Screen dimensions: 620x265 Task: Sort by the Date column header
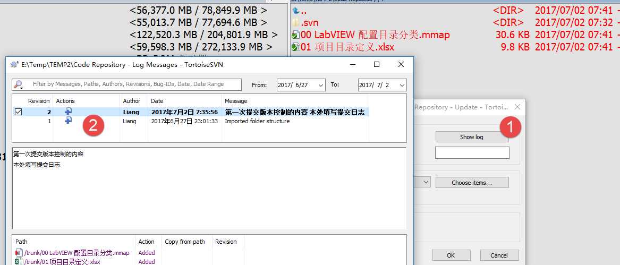pos(157,101)
